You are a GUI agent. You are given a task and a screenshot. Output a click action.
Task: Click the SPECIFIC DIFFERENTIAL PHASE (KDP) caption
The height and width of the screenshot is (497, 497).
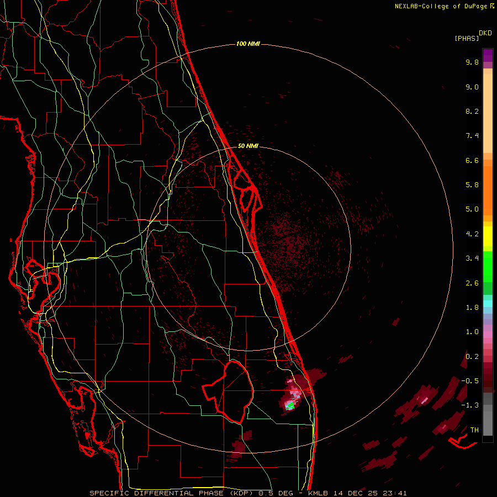click(172, 493)
